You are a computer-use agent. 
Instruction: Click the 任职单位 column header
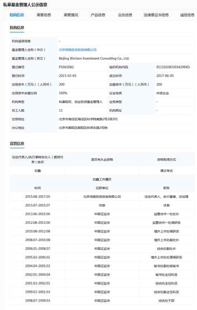click(102, 188)
